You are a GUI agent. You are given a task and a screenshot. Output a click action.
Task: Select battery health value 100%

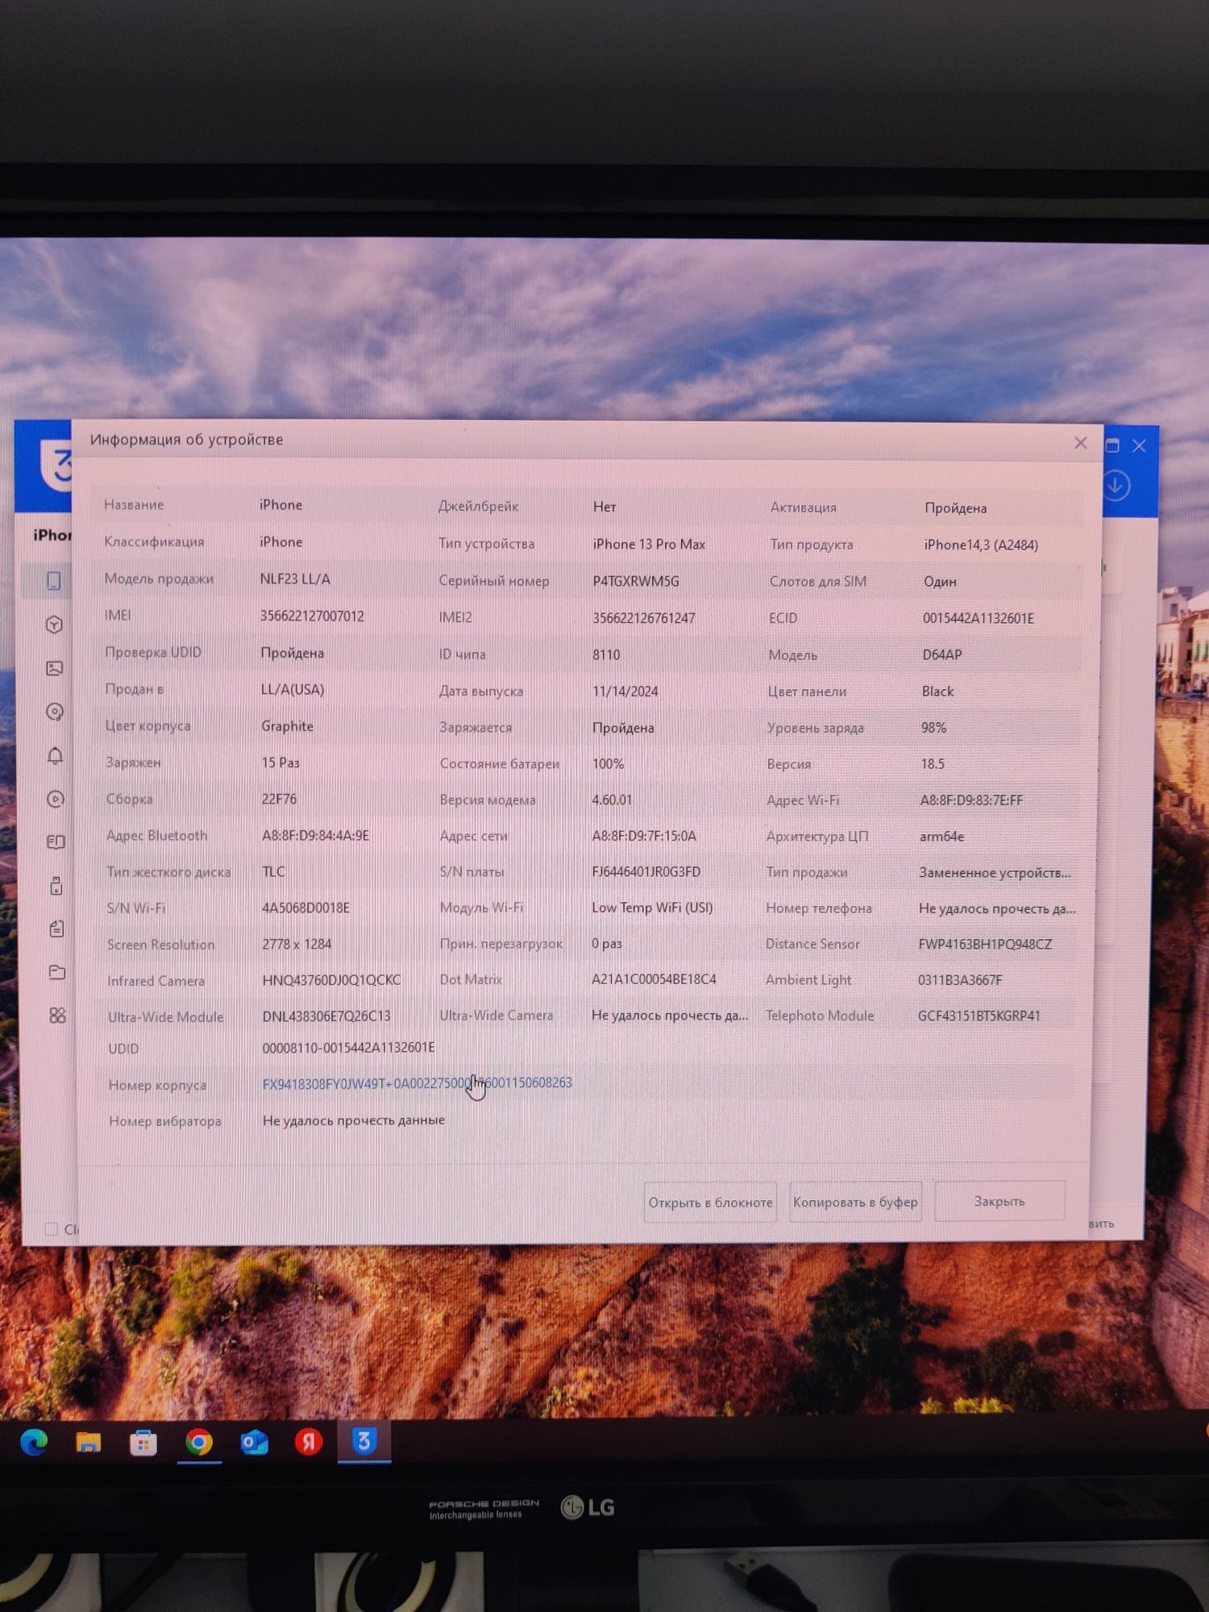coord(608,763)
